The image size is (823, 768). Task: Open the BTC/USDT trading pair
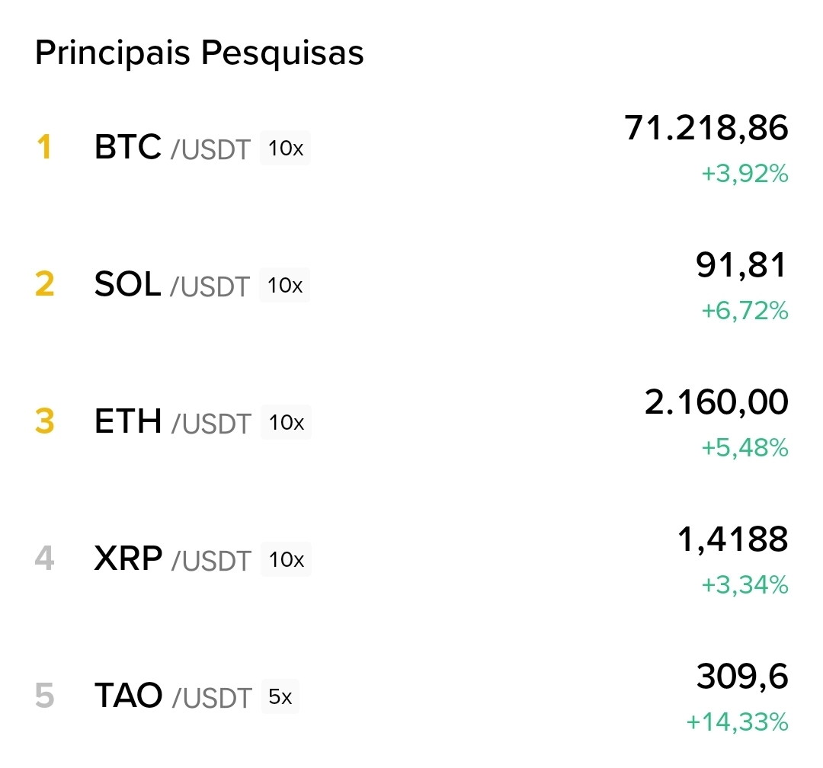[171, 147]
